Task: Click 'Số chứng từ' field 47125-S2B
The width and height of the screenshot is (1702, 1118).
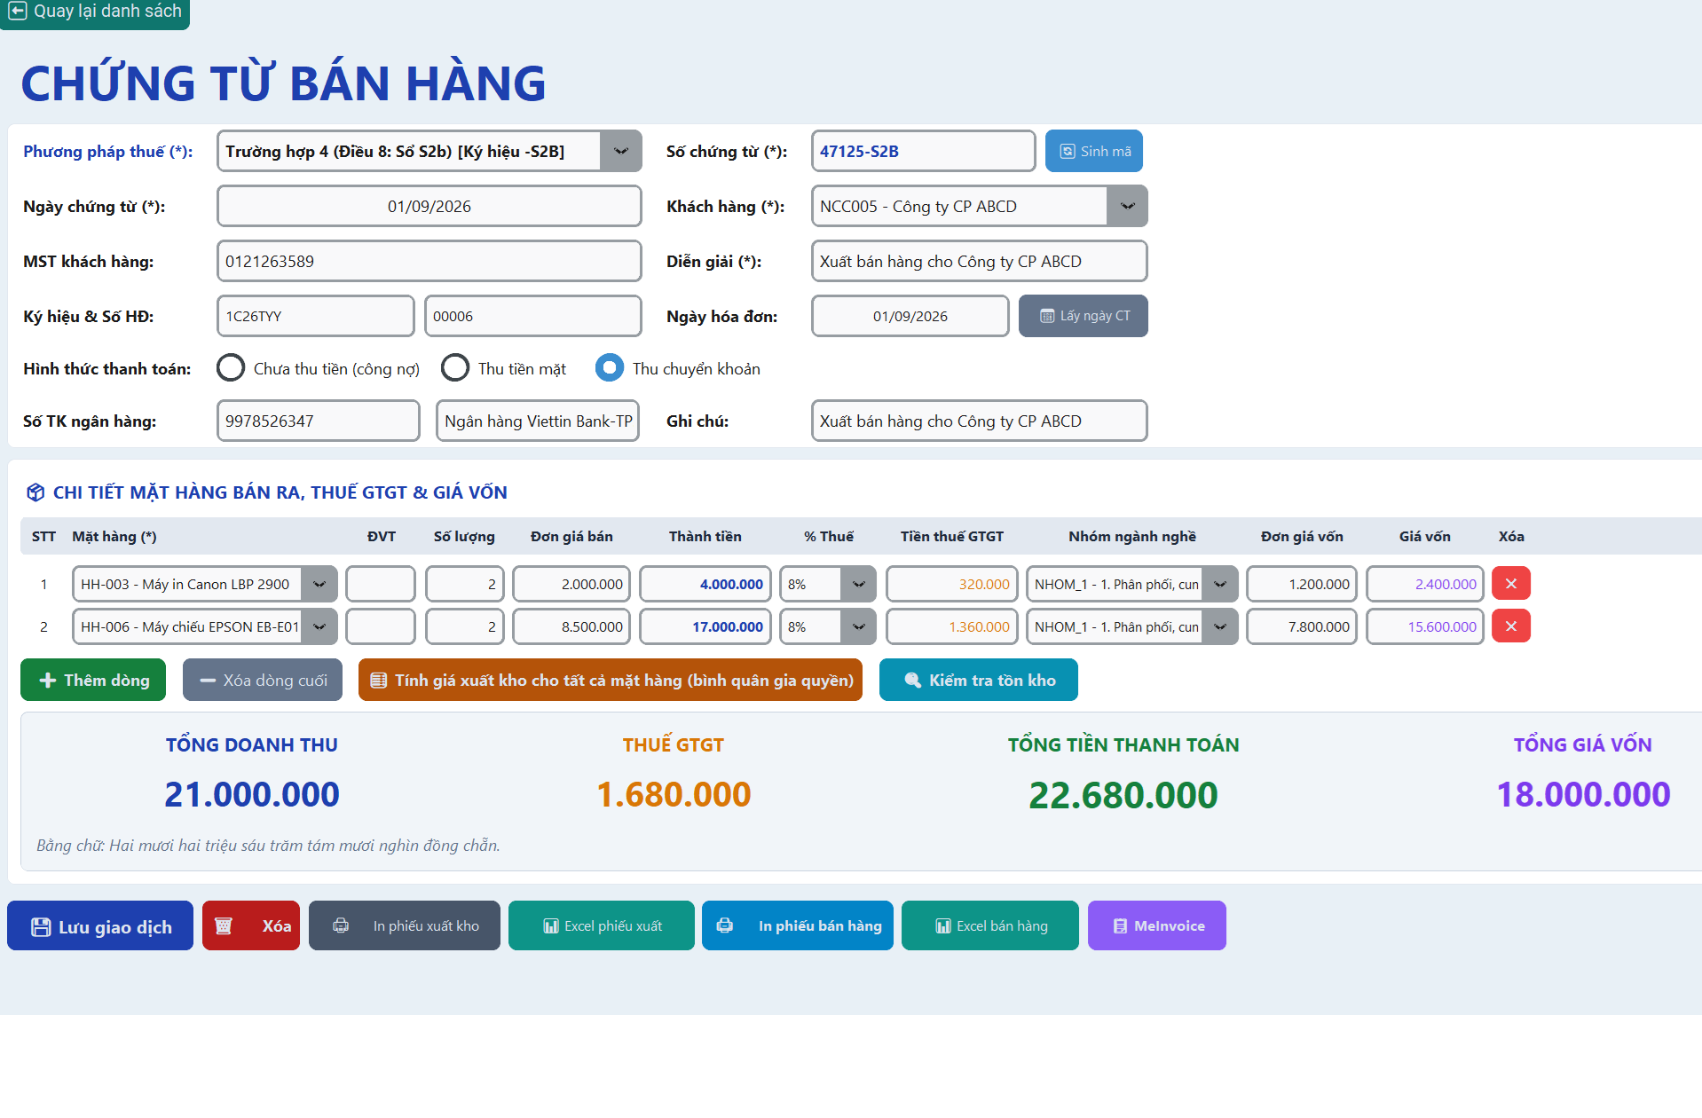Action: [x=923, y=152]
